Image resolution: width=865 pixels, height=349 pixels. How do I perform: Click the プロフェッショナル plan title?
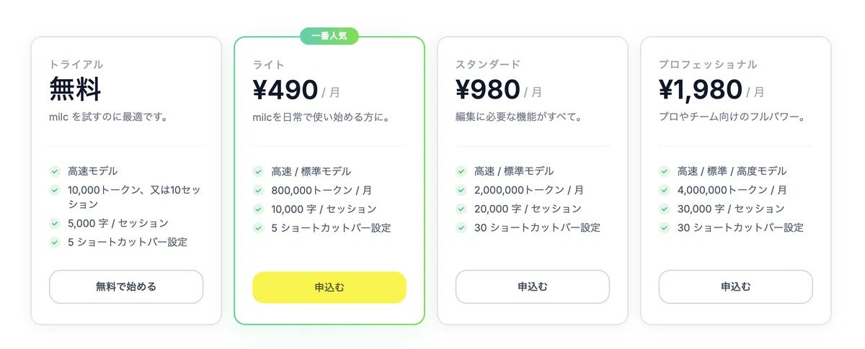tap(707, 65)
